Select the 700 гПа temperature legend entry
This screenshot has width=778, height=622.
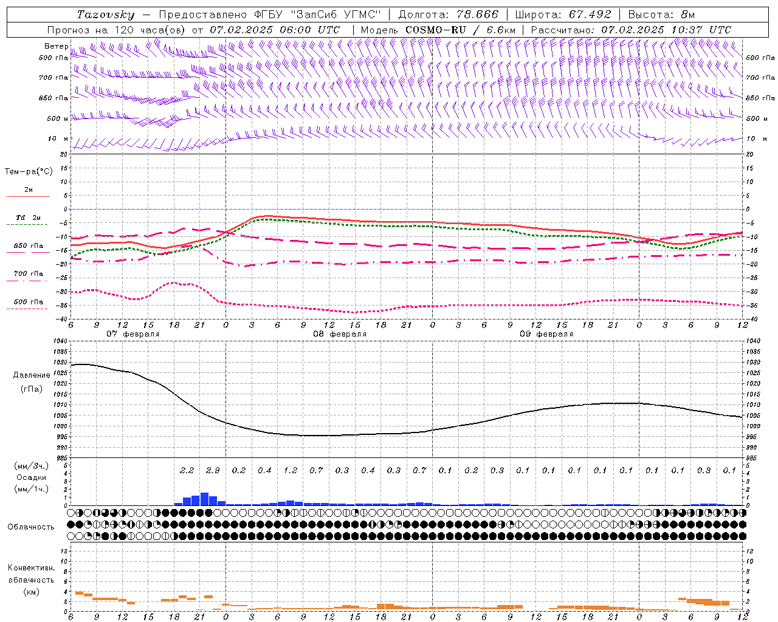[x=29, y=273]
